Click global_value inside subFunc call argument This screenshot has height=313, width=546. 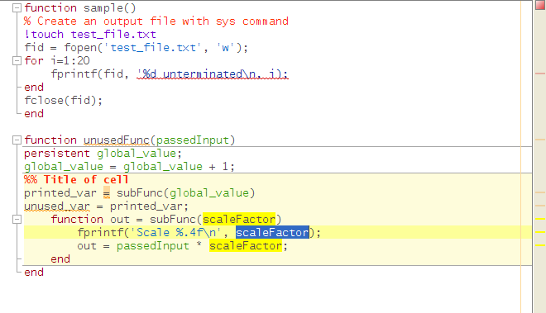[x=209, y=193]
